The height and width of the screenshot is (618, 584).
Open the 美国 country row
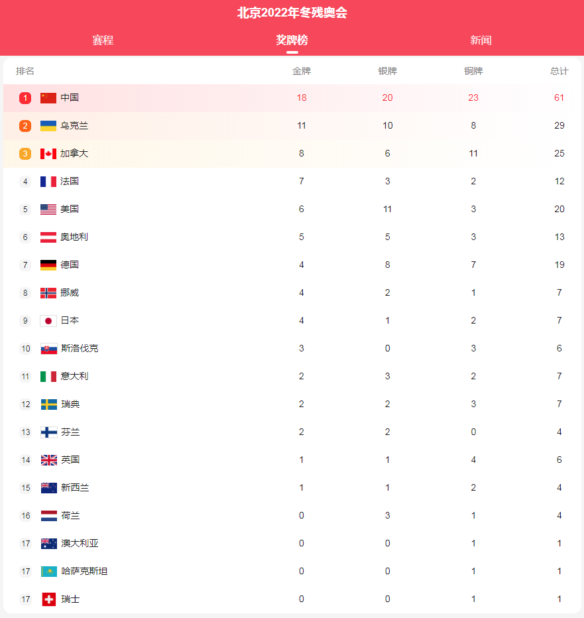point(292,210)
